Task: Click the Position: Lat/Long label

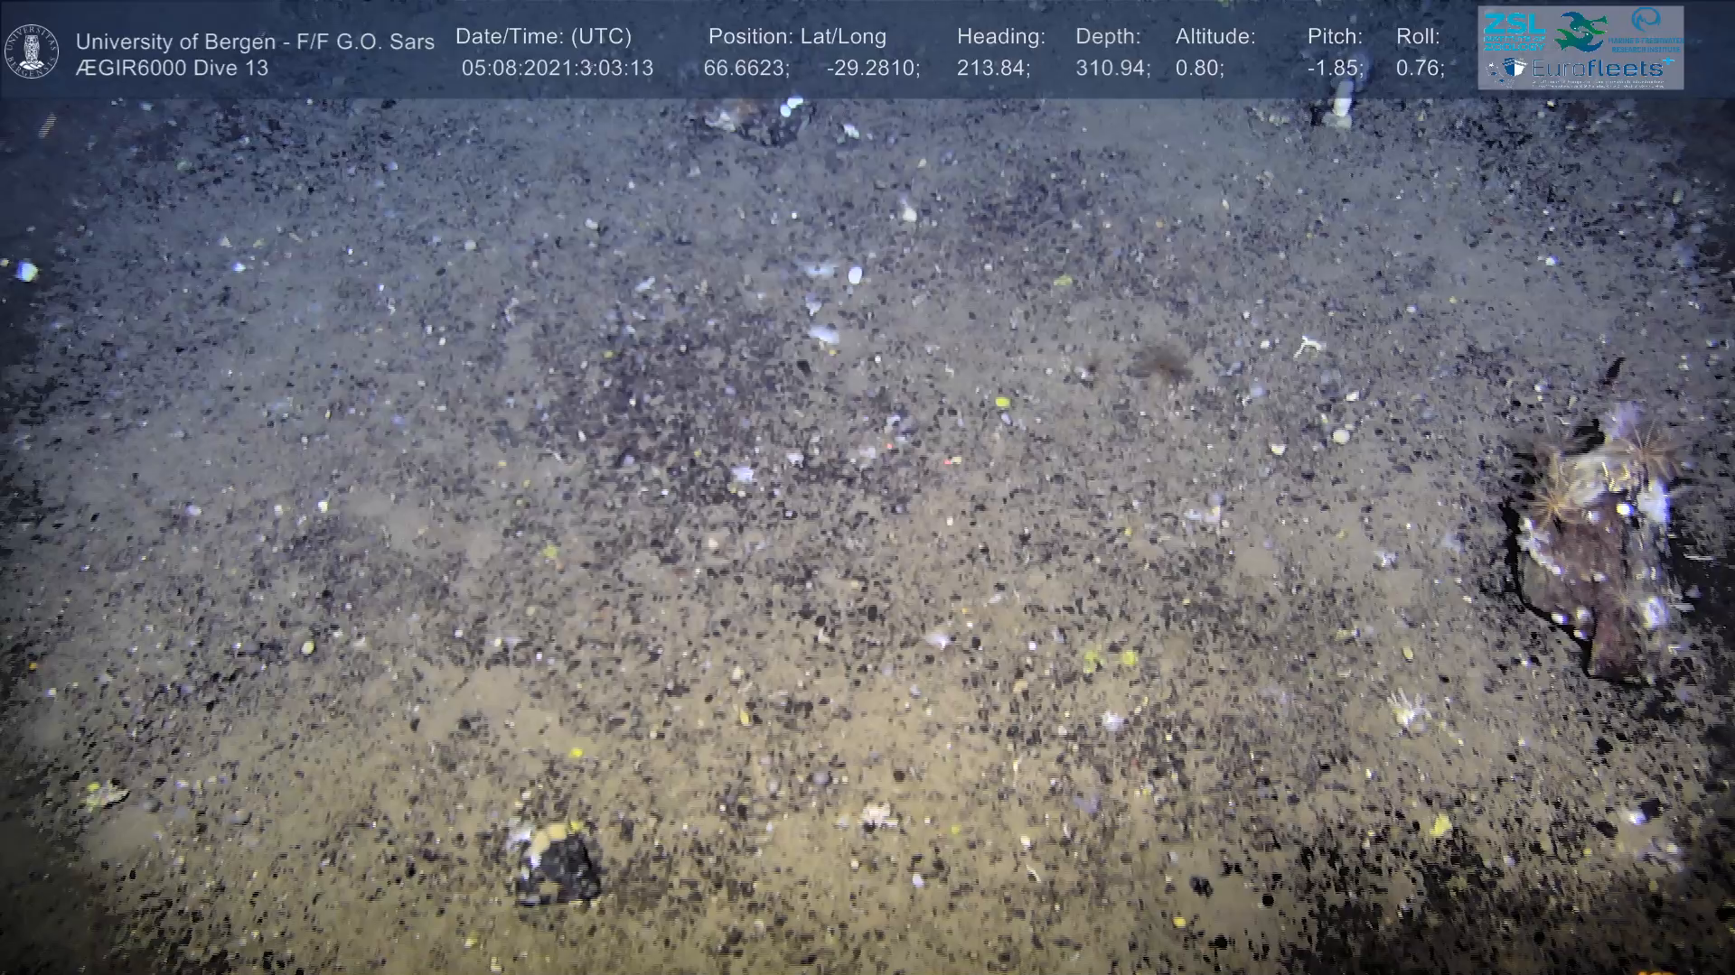Action: [x=797, y=37]
